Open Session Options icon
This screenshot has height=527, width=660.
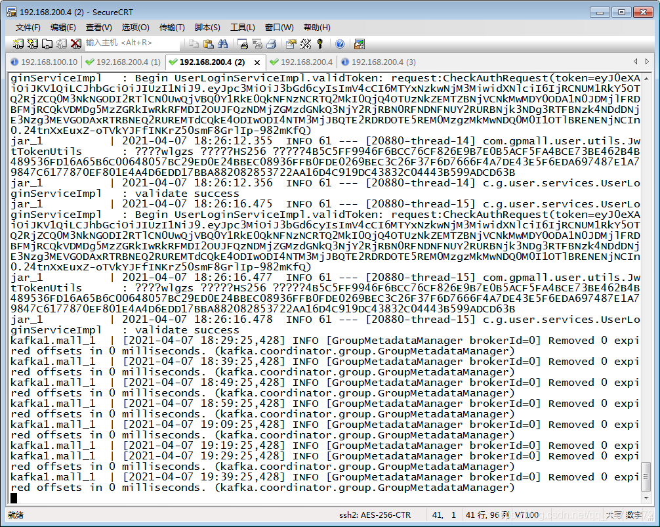(x=291, y=43)
